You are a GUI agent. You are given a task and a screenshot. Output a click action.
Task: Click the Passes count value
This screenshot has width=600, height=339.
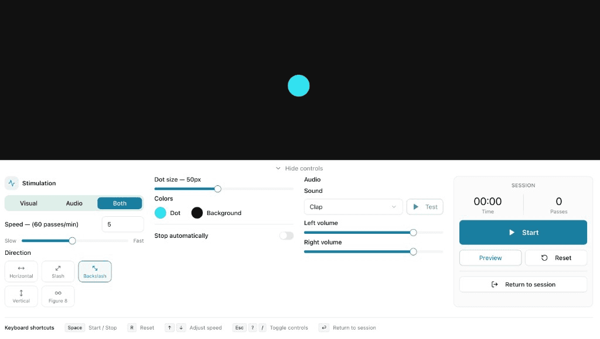(x=558, y=201)
